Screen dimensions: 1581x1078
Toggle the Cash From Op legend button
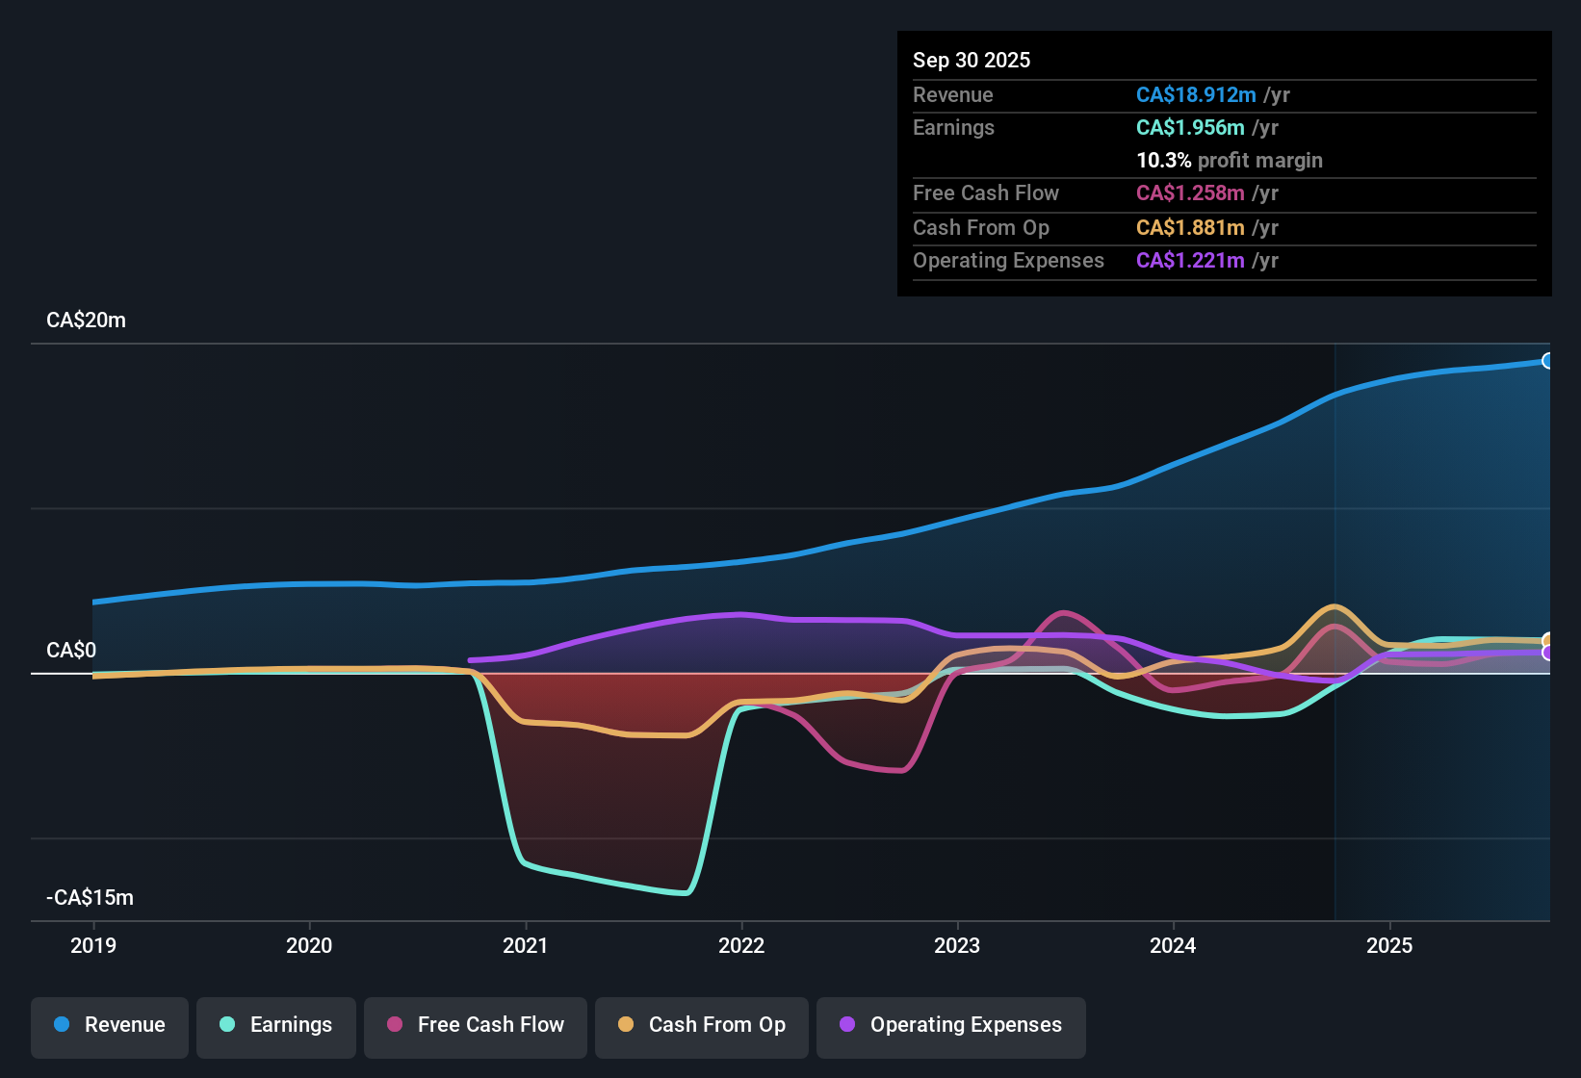click(x=702, y=1026)
